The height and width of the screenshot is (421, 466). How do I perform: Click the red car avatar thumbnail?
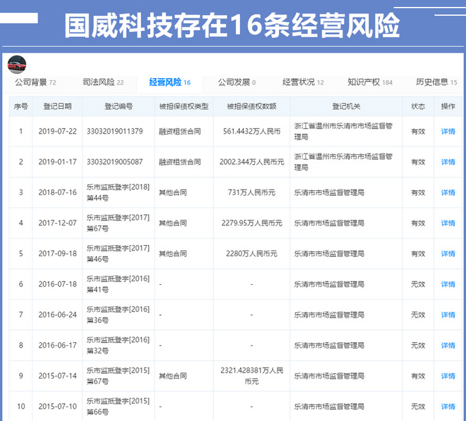(16, 64)
